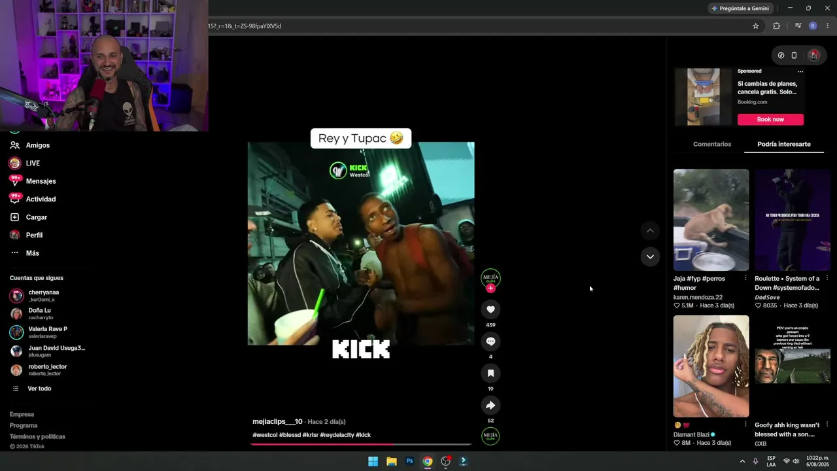The width and height of the screenshot is (837, 471).
Task: Open the Chrome extensions puzzle icon
Action: (x=776, y=26)
